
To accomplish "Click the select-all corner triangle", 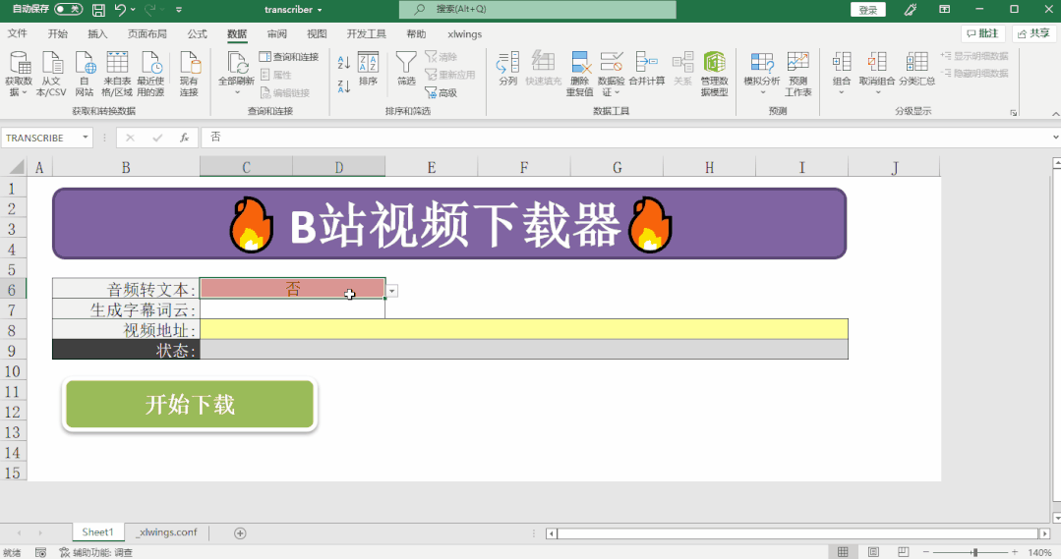I will click(17, 167).
